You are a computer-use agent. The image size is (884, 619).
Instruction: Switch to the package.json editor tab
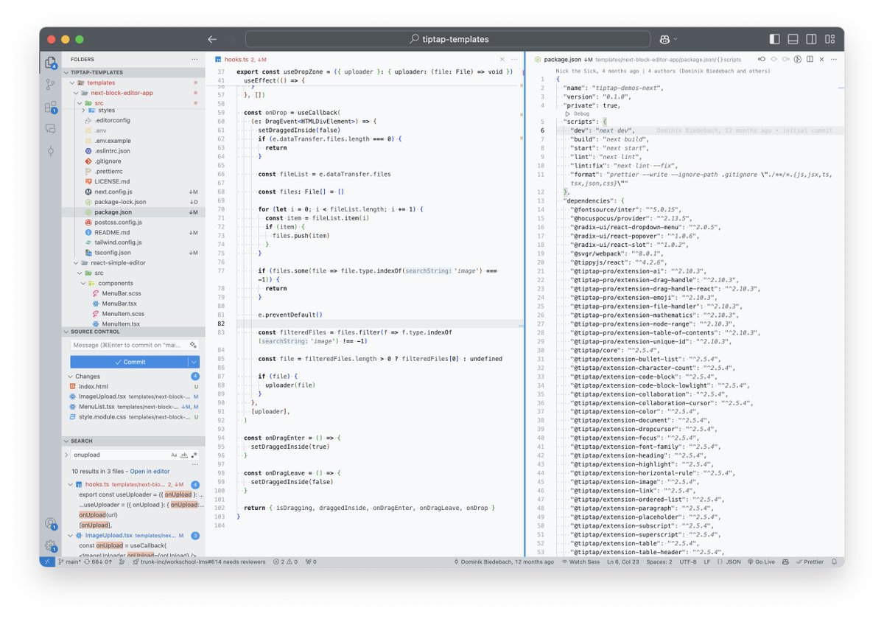click(x=564, y=59)
